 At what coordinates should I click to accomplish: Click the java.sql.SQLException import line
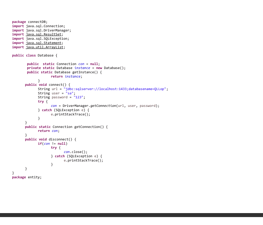click(41, 39)
